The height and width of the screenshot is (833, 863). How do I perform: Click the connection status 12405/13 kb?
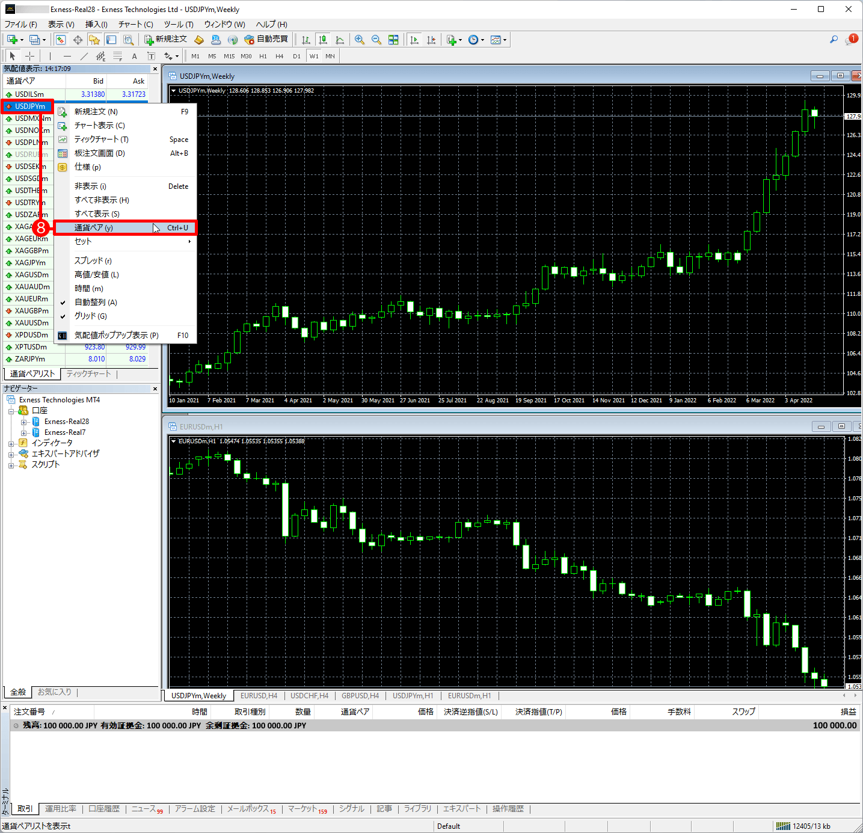[803, 826]
